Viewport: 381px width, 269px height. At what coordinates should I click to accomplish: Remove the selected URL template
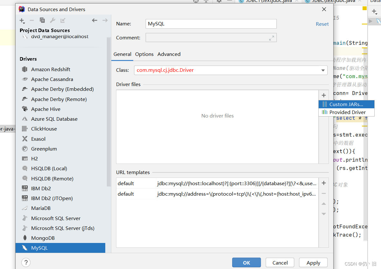(x=324, y=193)
